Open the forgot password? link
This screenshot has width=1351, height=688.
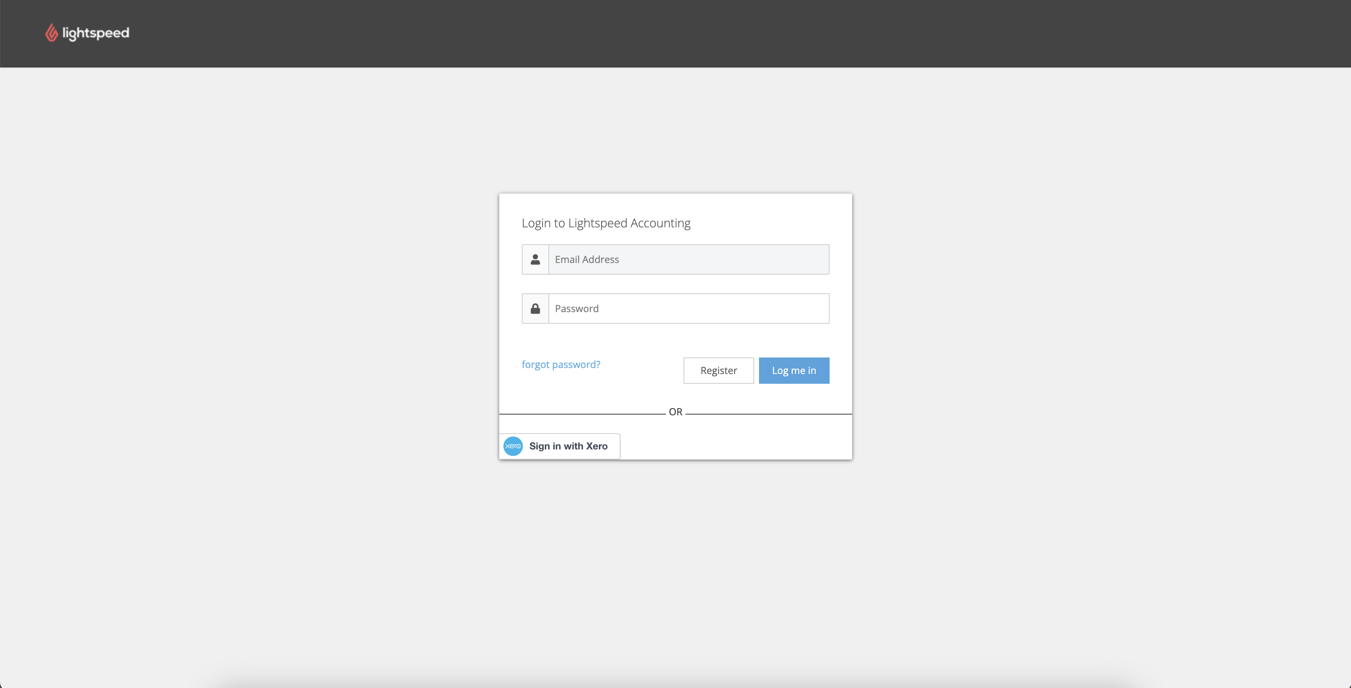click(x=561, y=364)
